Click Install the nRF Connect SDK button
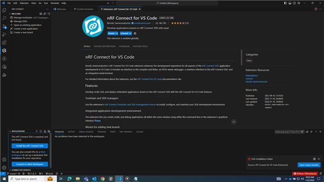This screenshot has height=182, width=324. coord(30,146)
